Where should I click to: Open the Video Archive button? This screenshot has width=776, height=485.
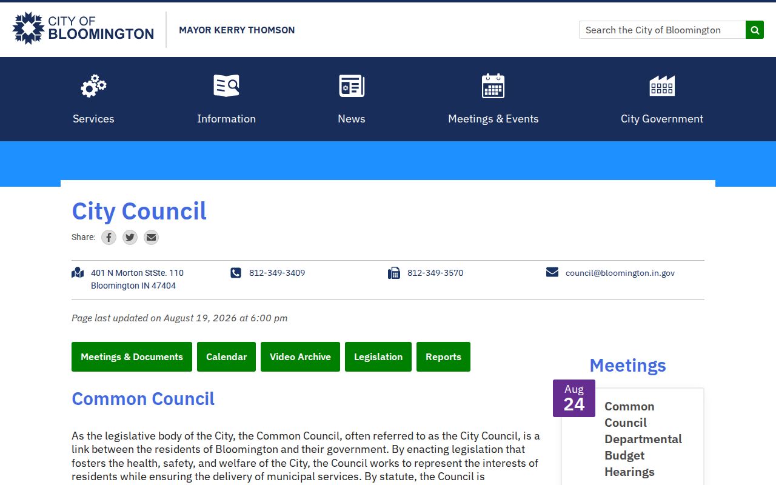(300, 356)
